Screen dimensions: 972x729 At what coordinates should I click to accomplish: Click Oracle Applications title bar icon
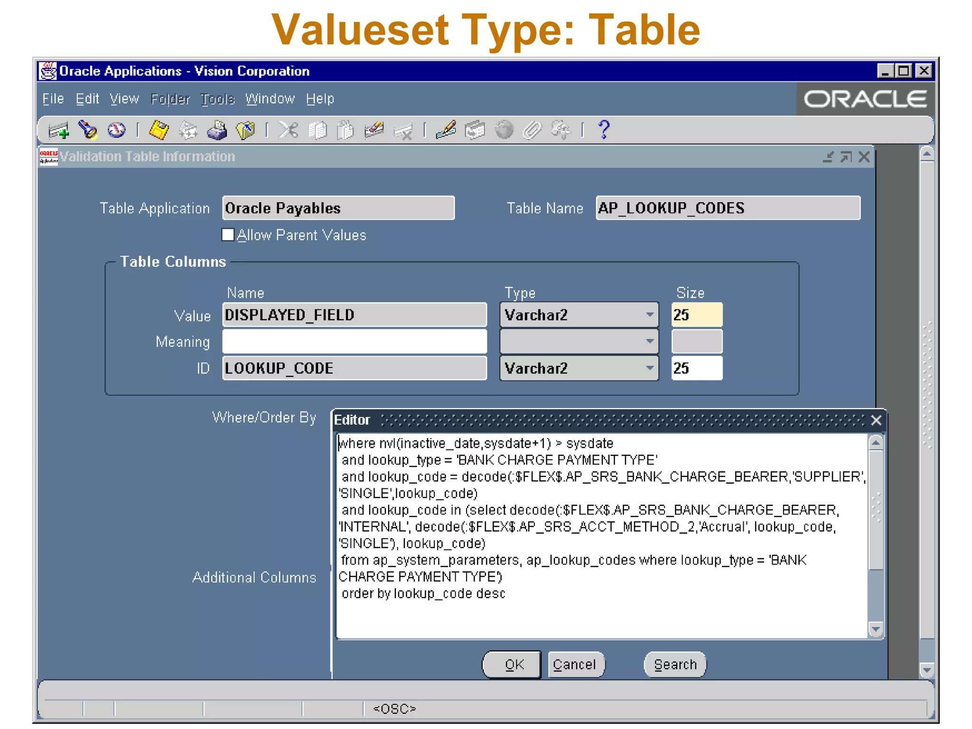[x=47, y=71]
